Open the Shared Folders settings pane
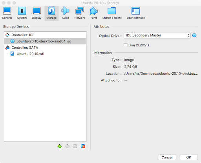This screenshot has width=201, height=163. [112, 13]
